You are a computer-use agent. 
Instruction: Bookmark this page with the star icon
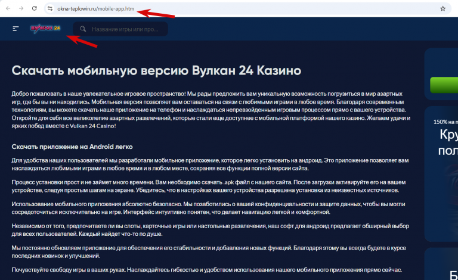[x=443, y=9]
